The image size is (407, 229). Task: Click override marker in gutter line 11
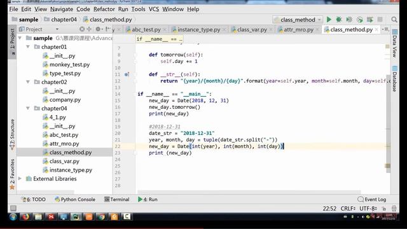(127, 74)
